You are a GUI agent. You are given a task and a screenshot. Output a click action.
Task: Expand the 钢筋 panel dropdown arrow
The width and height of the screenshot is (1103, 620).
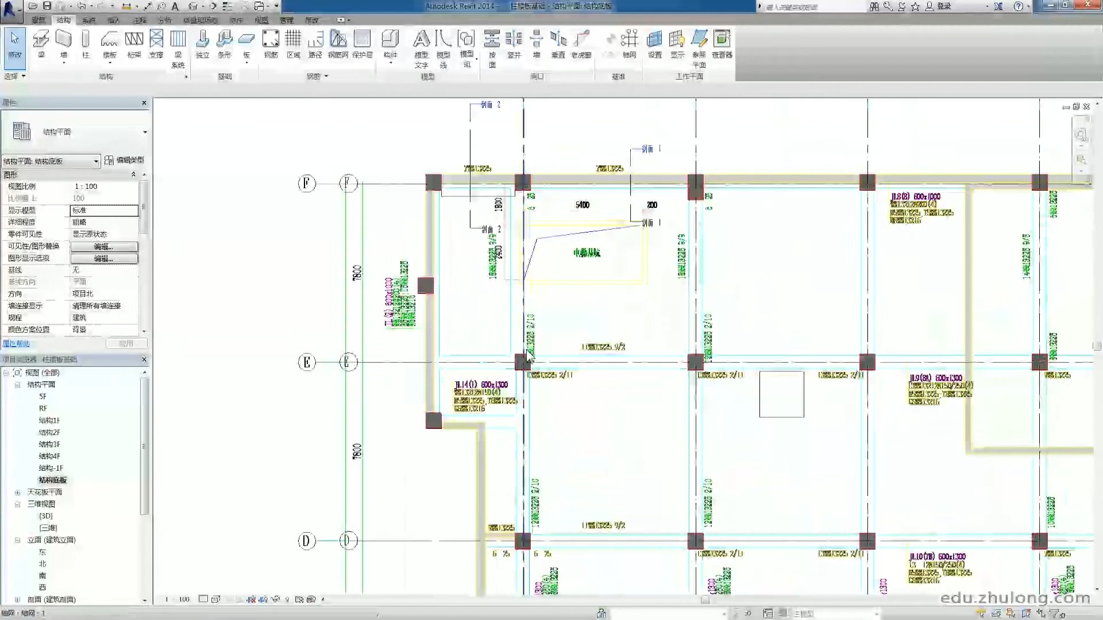pyautogui.click(x=326, y=76)
